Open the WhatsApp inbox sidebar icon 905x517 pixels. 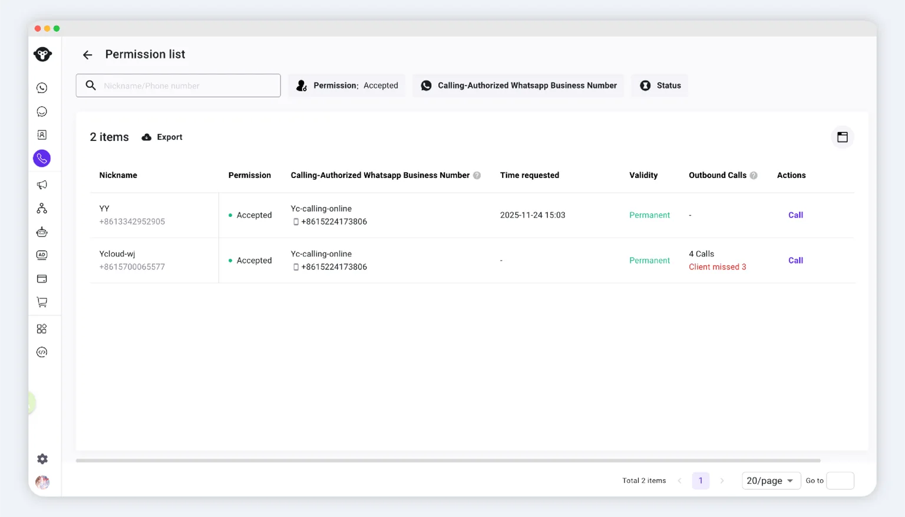point(42,88)
